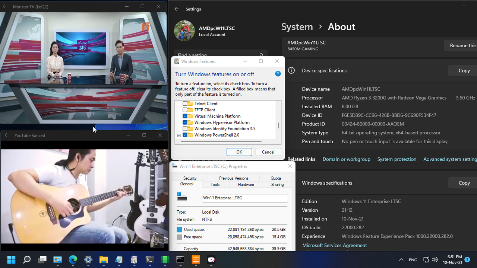Check Windows Identity Foundation 3.5 checkbox

185,129
